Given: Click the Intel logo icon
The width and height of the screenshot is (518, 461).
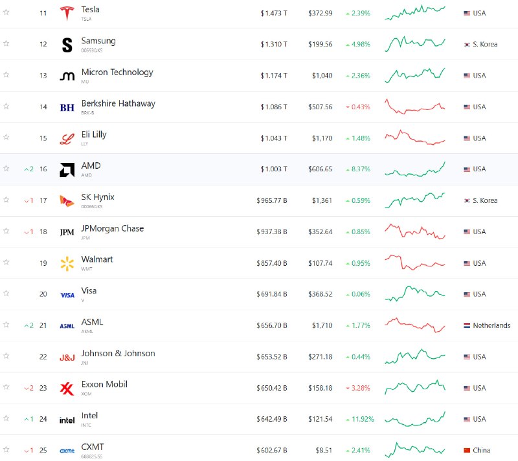Looking at the screenshot, I should click(67, 420).
